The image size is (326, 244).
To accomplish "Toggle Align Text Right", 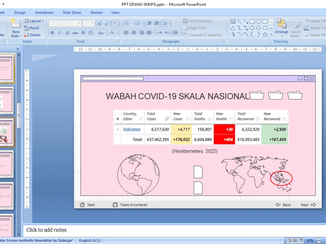I will 141,33.
